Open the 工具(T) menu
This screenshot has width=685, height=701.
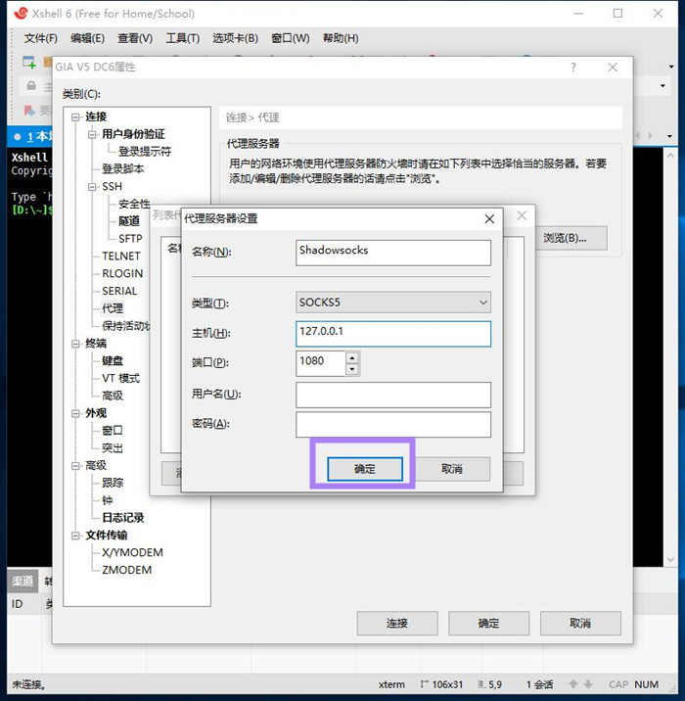[182, 38]
